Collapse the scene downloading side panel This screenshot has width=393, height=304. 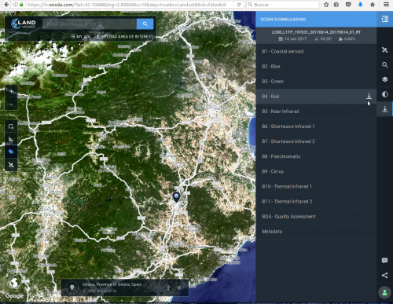click(384, 19)
